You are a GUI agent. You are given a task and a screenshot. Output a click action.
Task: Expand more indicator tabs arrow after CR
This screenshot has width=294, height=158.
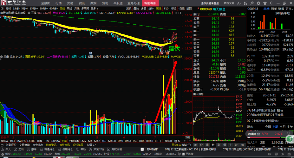[160, 141]
